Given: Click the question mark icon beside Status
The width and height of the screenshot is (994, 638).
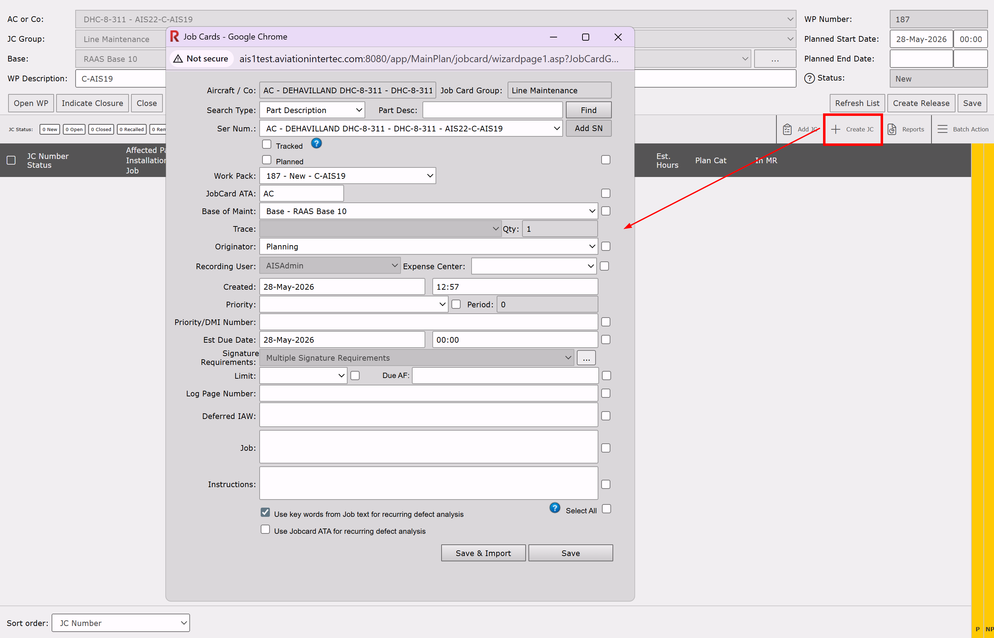Looking at the screenshot, I should pos(809,78).
